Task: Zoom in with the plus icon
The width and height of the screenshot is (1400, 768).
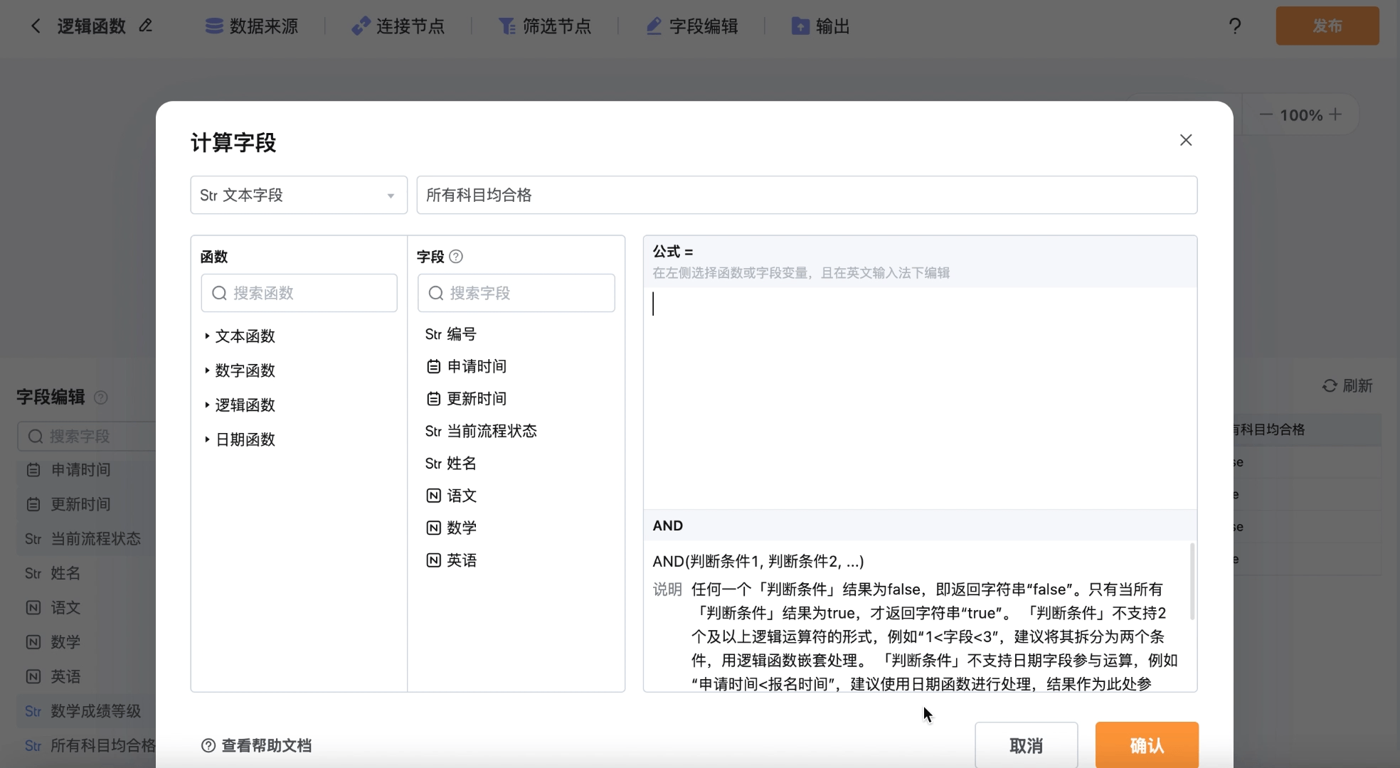Action: click(1335, 114)
